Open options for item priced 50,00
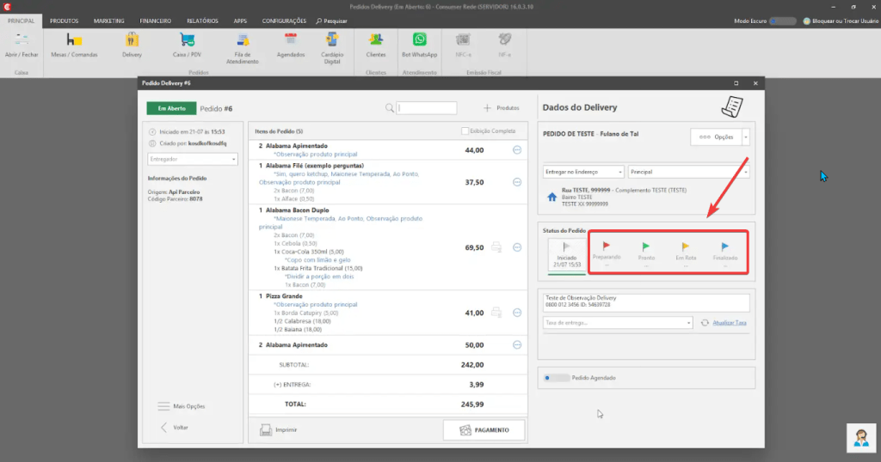 [517, 345]
